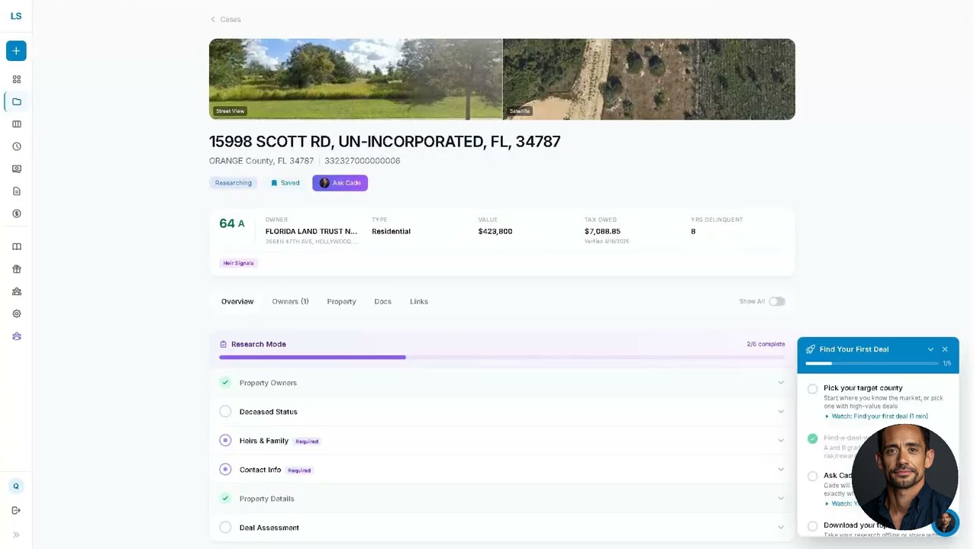Open the dollar coin icon in sidebar

tap(17, 213)
